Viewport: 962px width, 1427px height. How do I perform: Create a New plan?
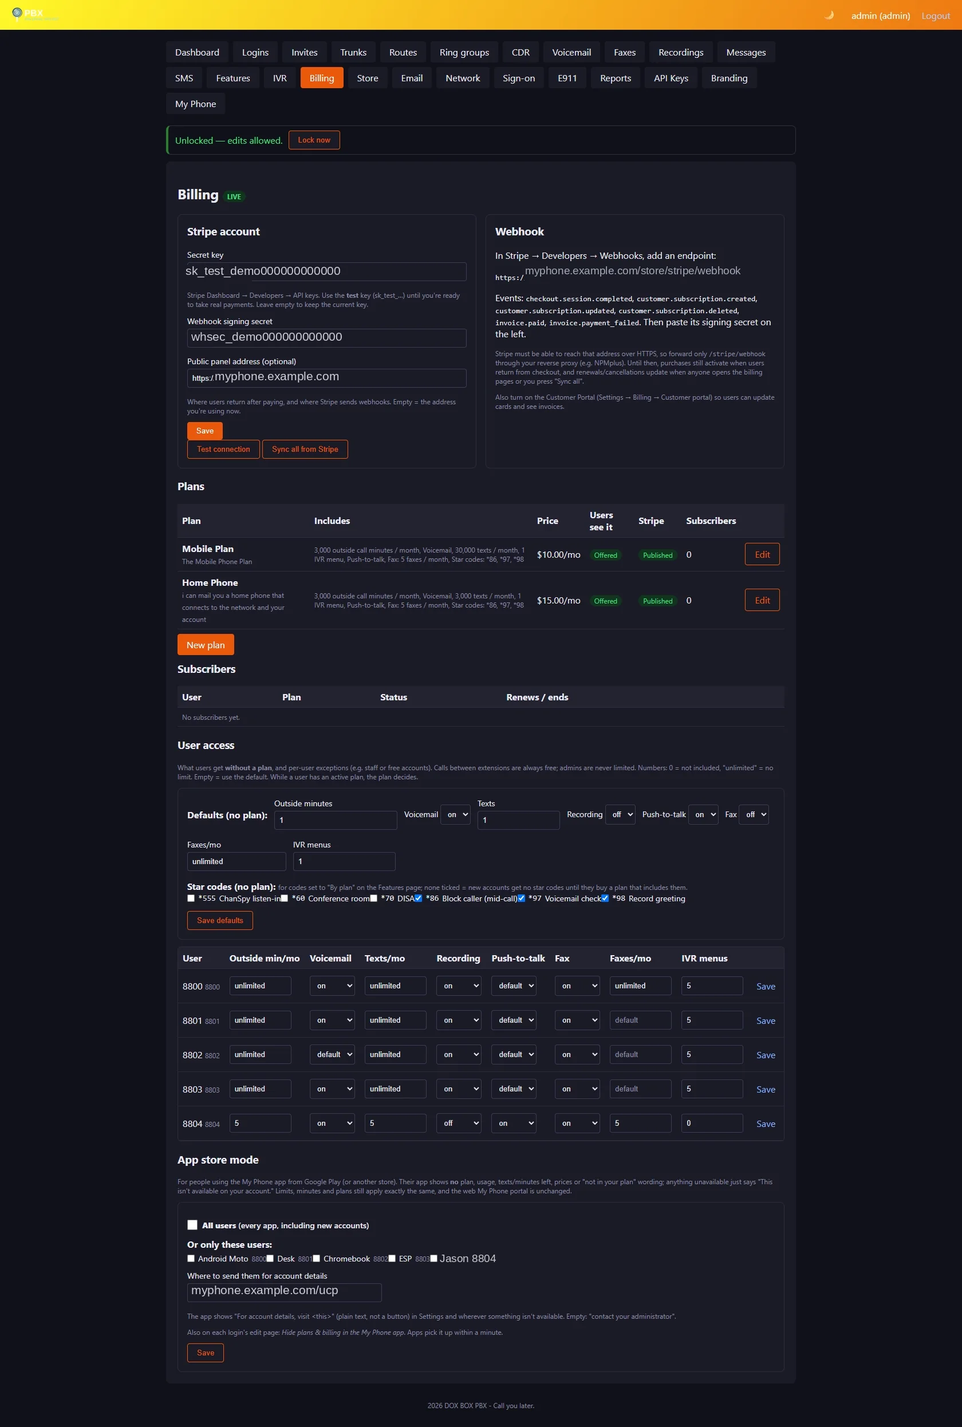coord(206,645)
